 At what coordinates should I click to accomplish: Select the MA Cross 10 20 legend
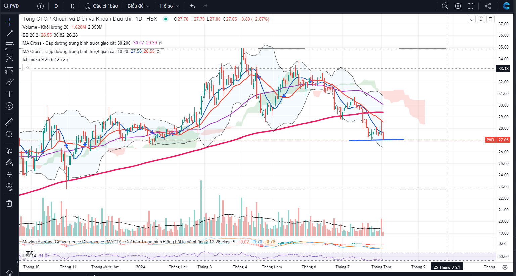click(x=75, y=51)
